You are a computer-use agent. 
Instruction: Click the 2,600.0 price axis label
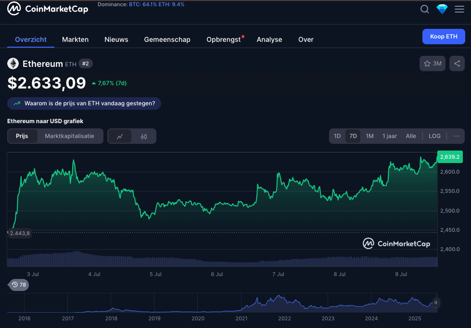coord(450,172)
